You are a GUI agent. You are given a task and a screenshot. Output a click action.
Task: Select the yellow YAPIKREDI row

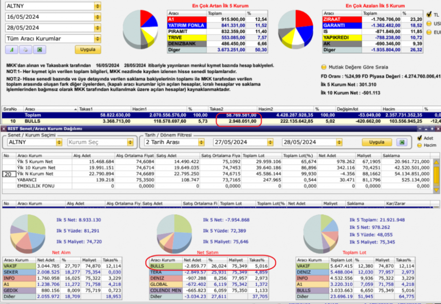373,37
